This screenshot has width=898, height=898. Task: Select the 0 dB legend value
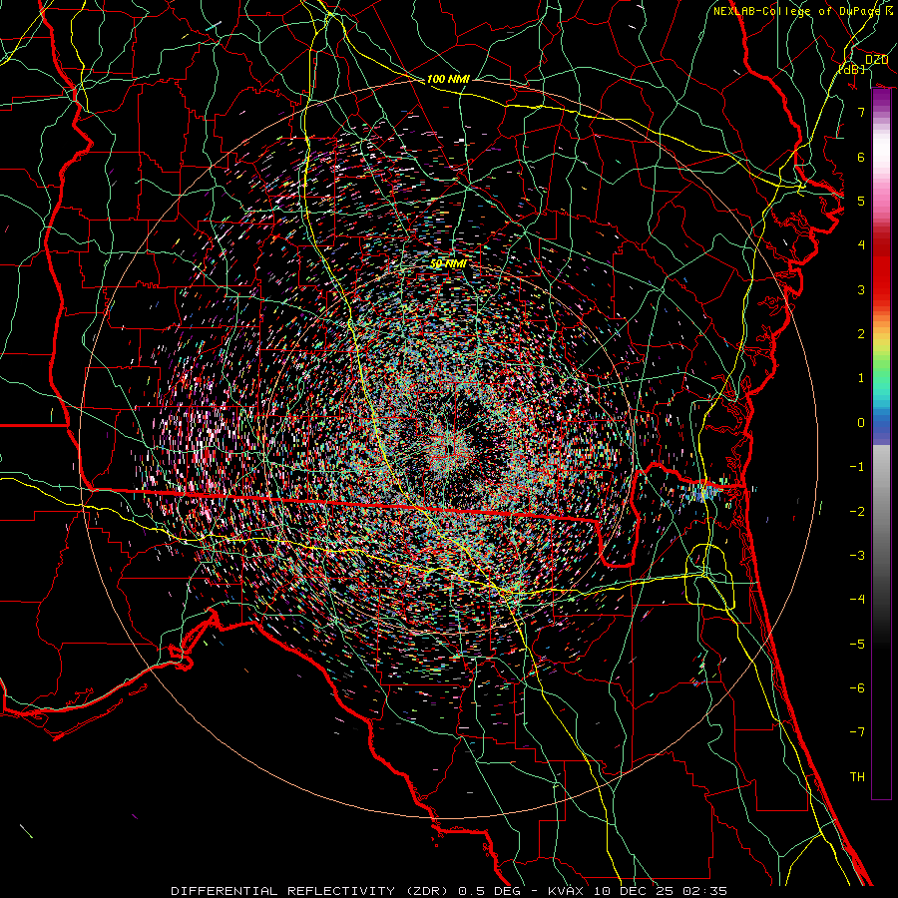coord(861,423)
